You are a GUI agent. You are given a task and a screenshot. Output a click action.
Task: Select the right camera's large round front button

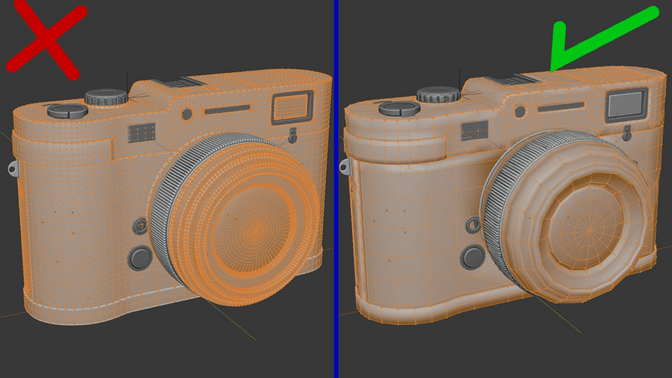[474, 257]
